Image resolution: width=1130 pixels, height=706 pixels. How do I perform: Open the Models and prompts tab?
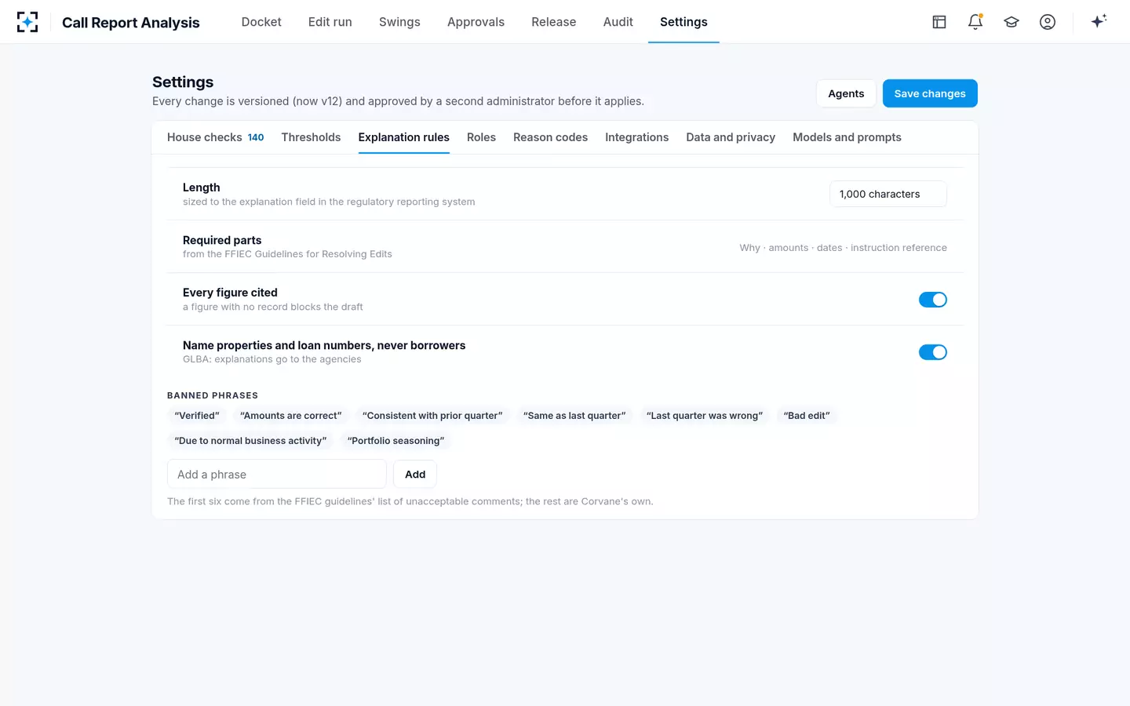tap(847, 137)
